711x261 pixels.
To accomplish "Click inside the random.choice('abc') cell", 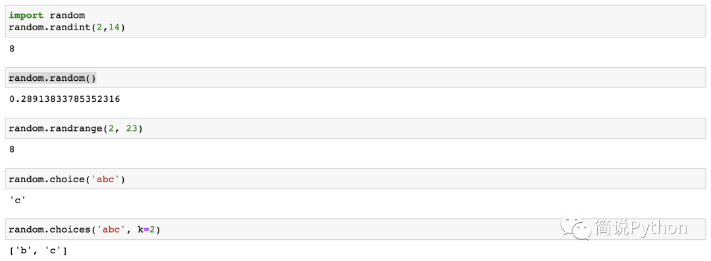I will (357, 179).
